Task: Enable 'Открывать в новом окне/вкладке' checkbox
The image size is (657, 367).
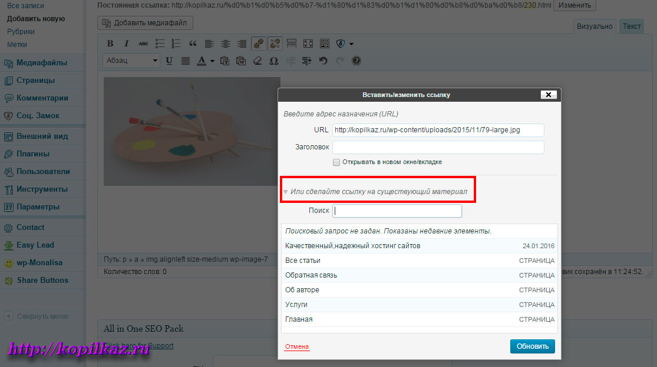Action: coord(336,162)
